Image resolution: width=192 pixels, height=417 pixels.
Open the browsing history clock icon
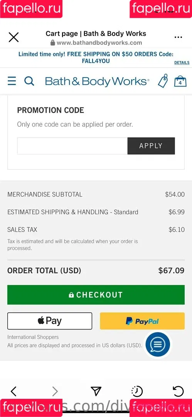coord(137,391)
